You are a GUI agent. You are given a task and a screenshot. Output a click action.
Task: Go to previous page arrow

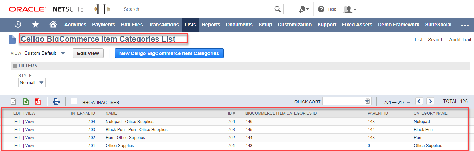(419, 101)
